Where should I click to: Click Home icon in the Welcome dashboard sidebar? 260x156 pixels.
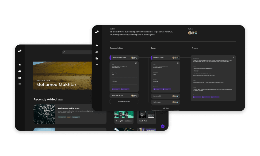(x=20, y=65)
